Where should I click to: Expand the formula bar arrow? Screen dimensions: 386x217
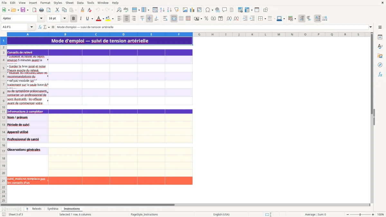(x=371, y=27)
